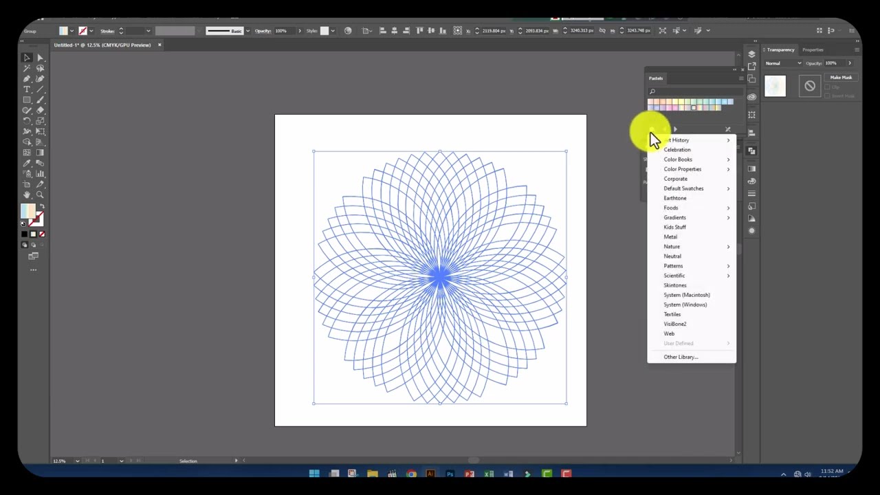
Task: Expand Transparency panel opacity slider arrow
Action: tap(849, 63)
